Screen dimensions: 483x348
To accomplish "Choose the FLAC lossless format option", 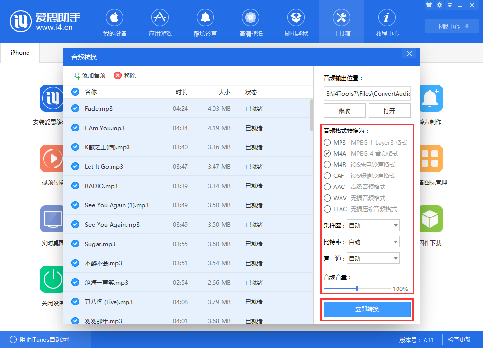I will [327, 209].
